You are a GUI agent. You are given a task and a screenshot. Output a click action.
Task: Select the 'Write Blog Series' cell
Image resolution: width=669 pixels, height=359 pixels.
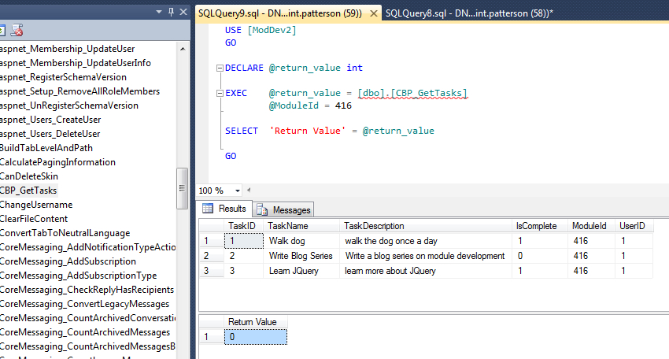[x=301, y=256]
